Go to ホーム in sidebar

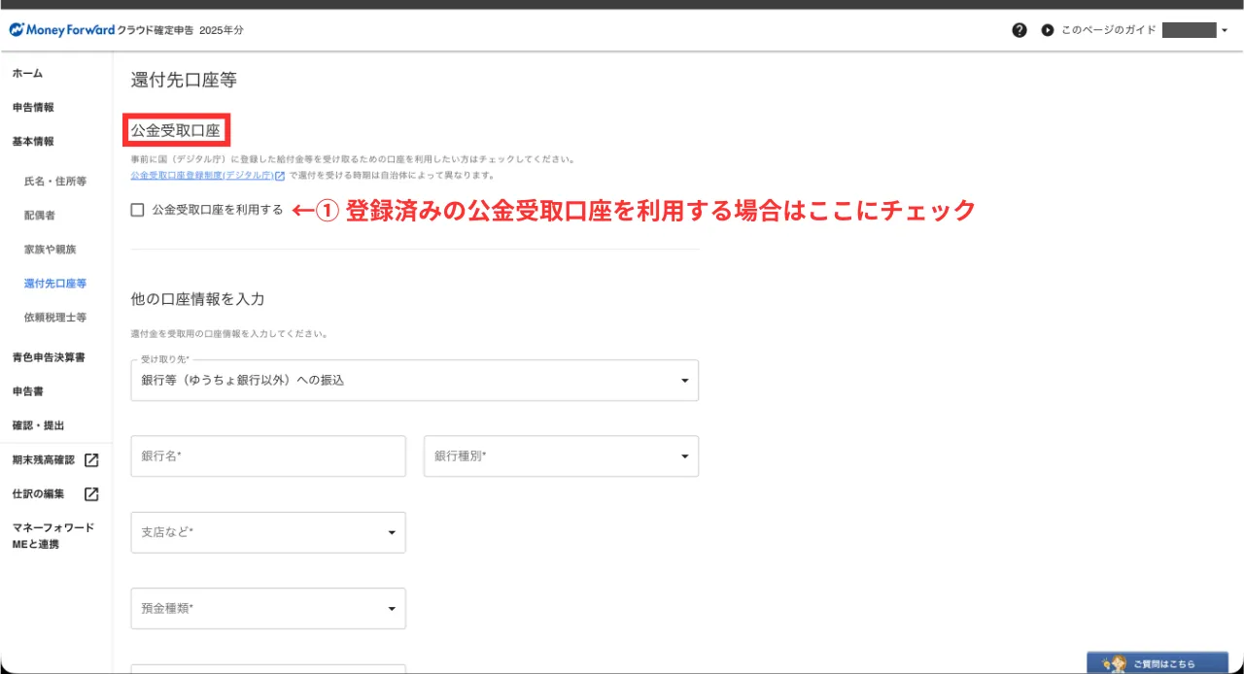(27, 74)
